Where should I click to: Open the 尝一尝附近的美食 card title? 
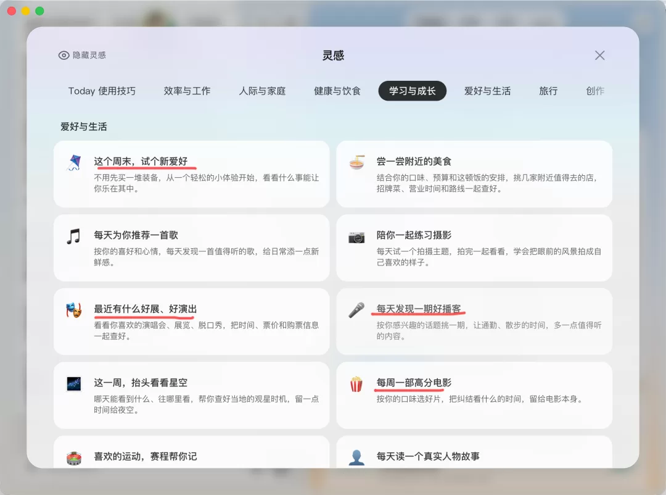click(x=414, y=162)
